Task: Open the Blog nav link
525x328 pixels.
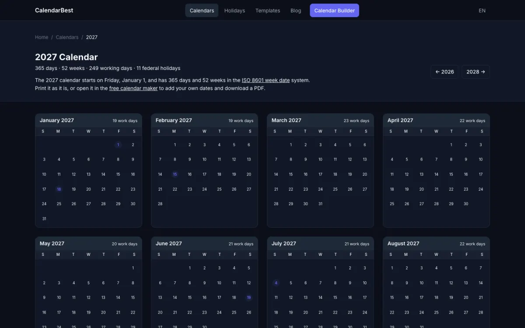Action: pyautogui.click(x=296, y=10)
